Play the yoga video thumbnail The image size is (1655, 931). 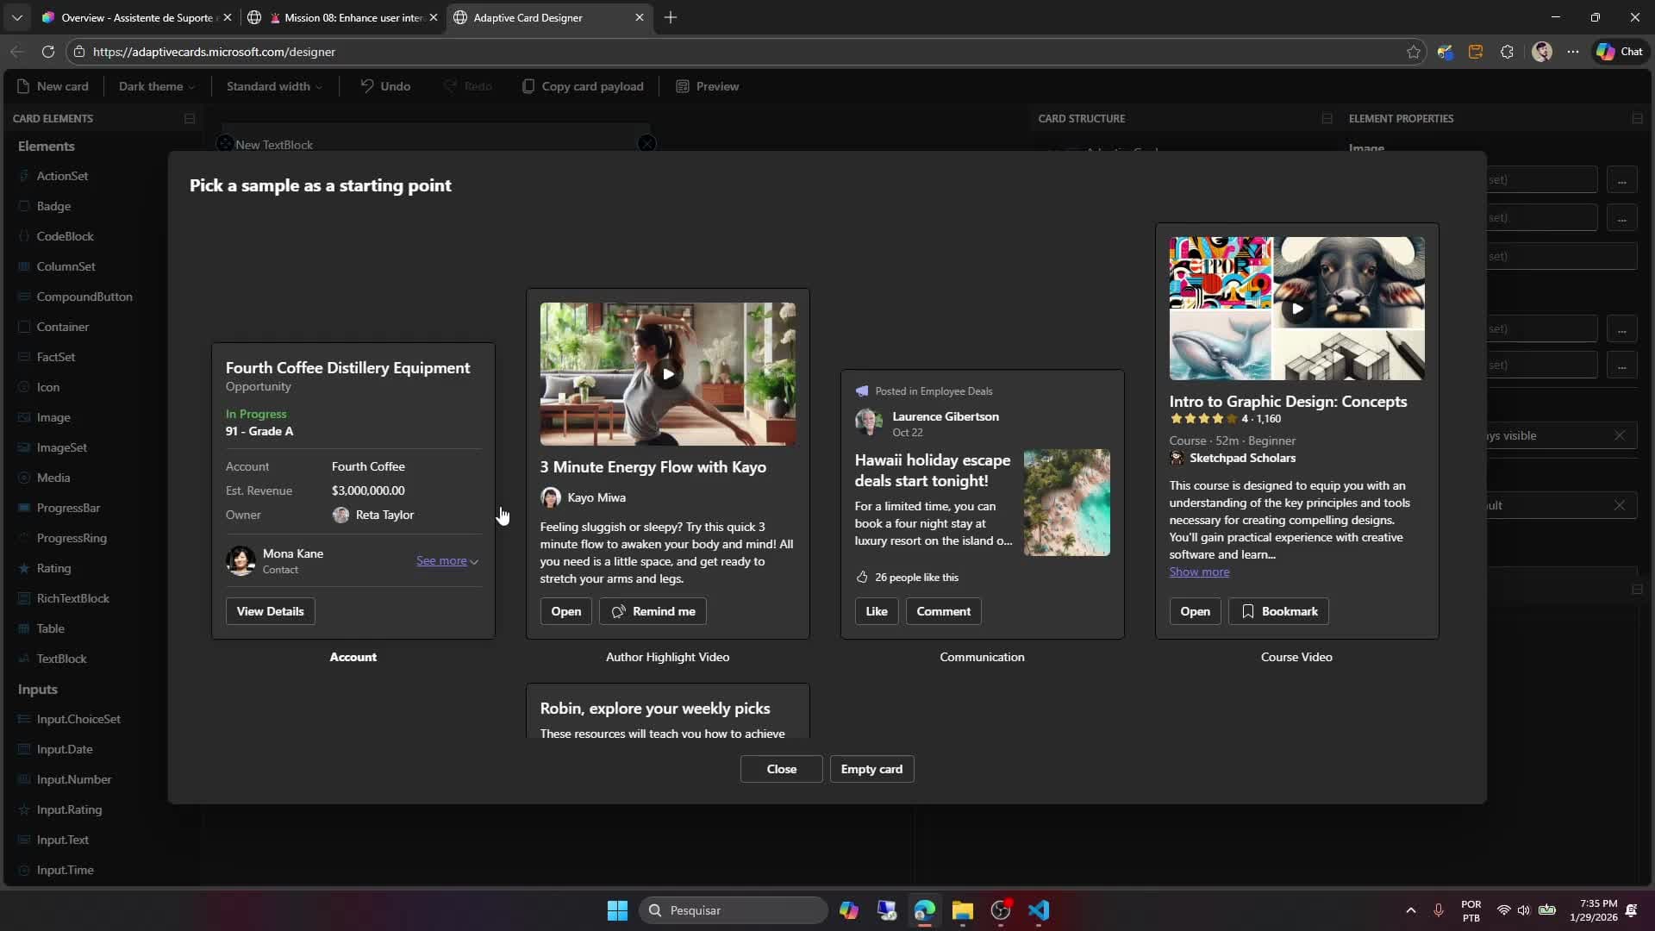coord(668,374)
